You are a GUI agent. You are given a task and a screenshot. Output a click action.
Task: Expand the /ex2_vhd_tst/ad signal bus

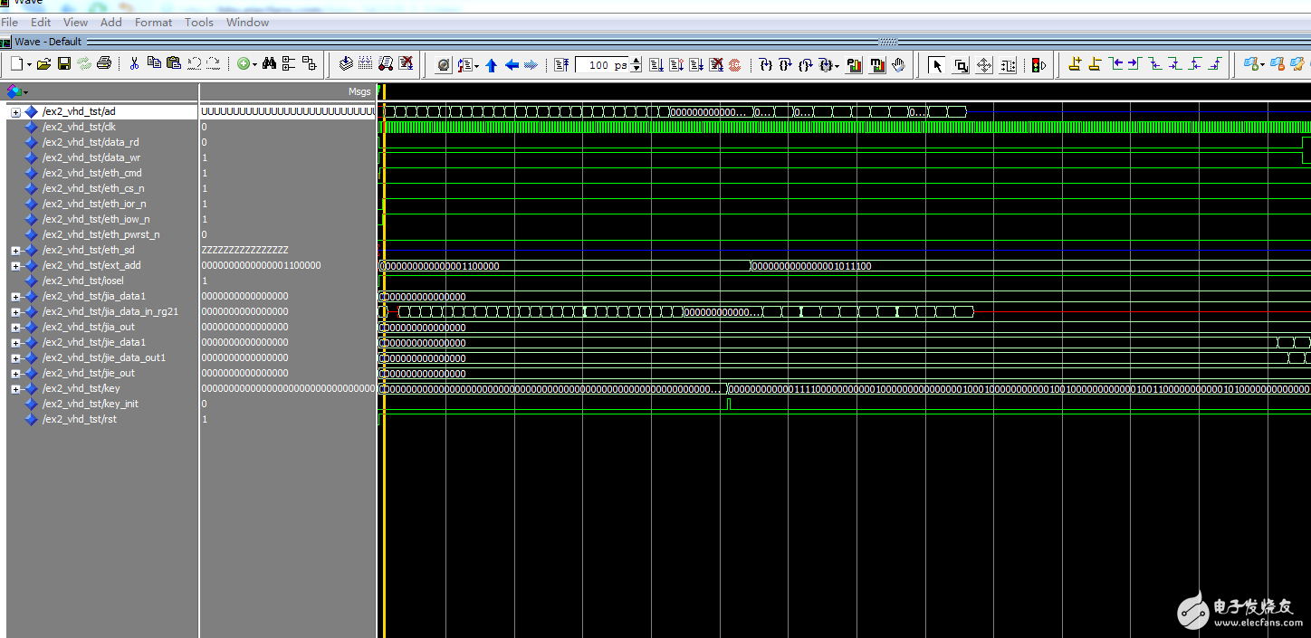pos(15,112)
